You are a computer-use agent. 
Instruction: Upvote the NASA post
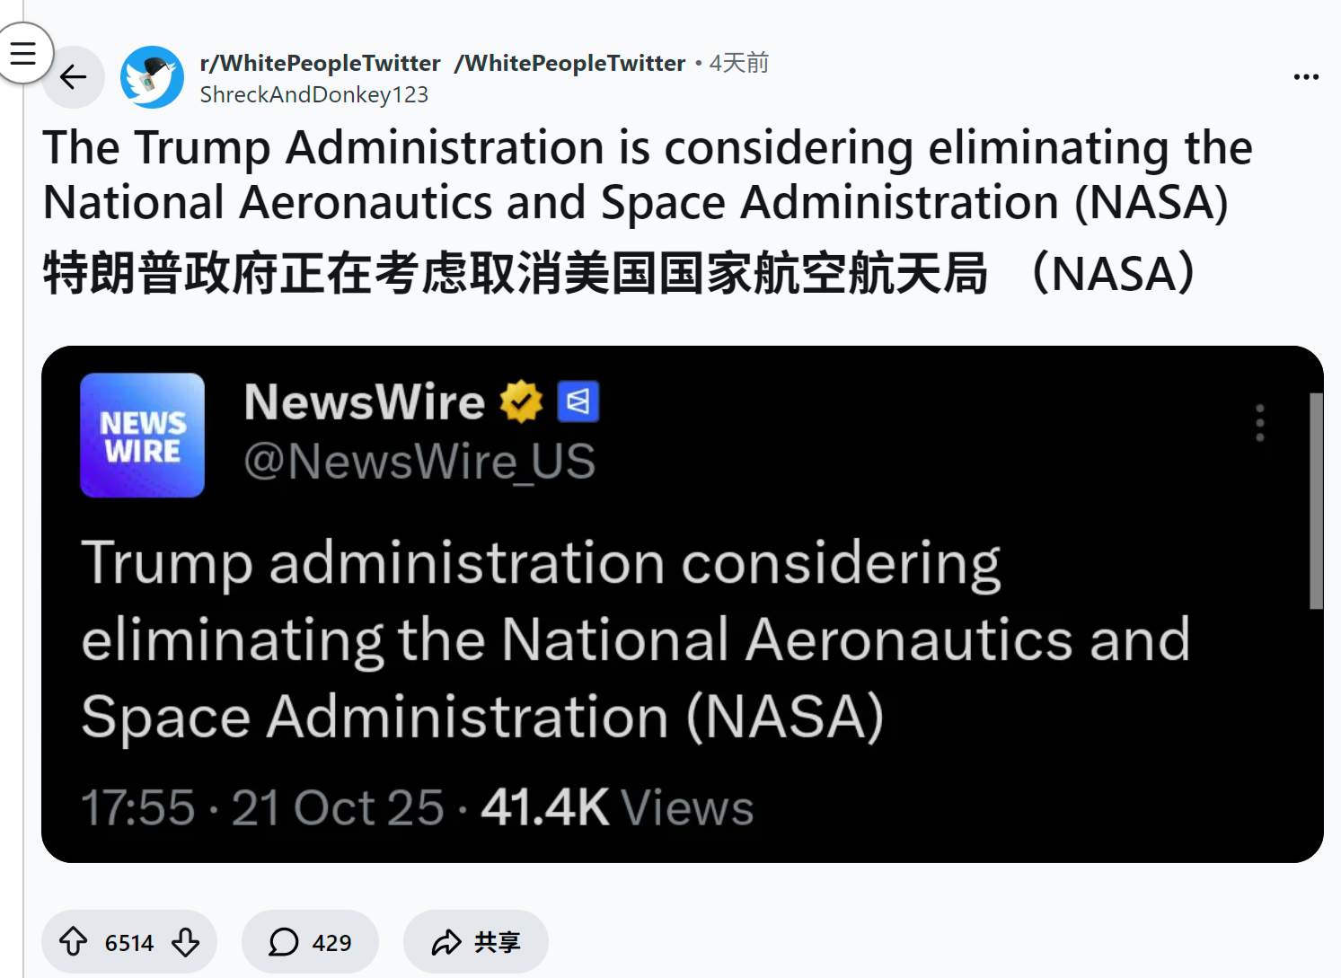[74, 942]
